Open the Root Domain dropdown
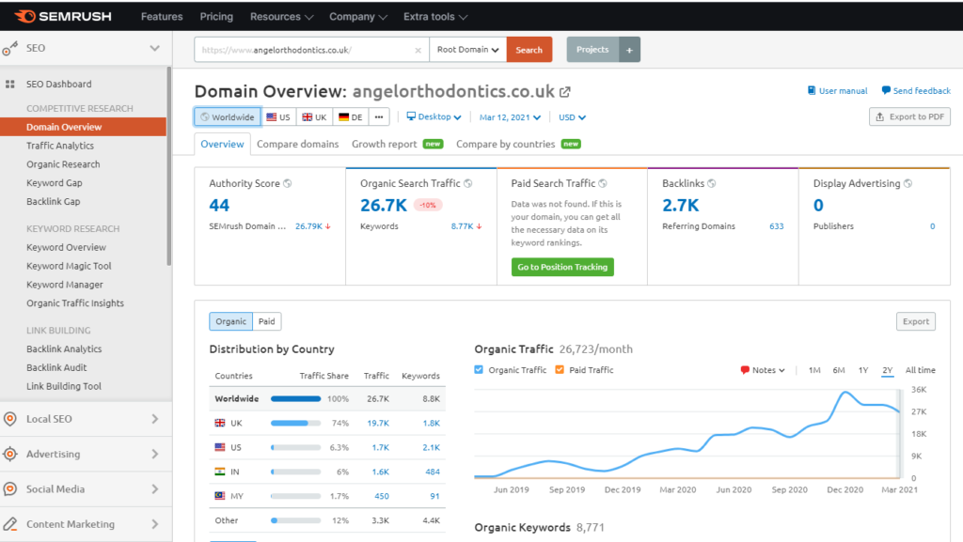This screenshot has width=963, height=542. (x=468, y=50)
